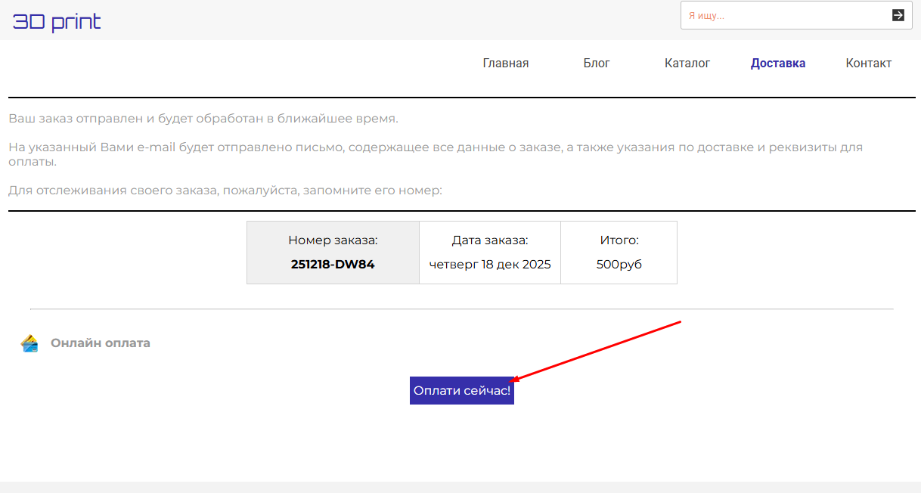The height and width of the screenshot is (493, 921).
Task: Click the "Итого:" heading
Action: (619, 240)
